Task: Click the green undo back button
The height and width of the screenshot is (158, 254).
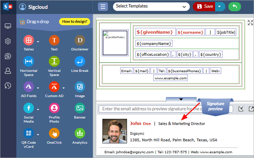Action: pyautogui.click(x=235, y=6)
